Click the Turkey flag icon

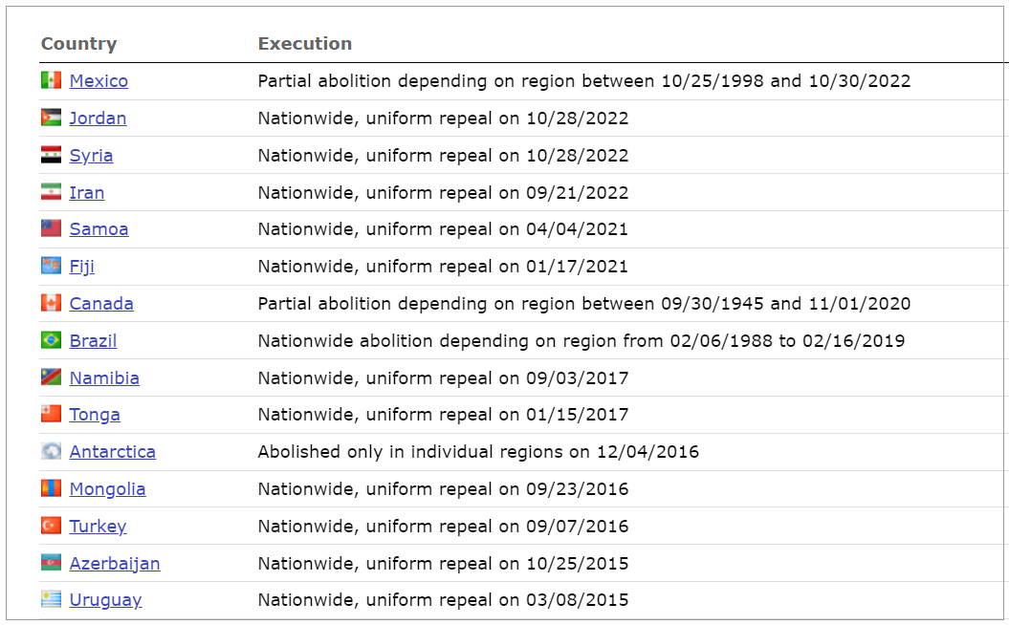click(51, 526)
